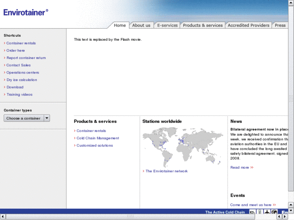Open Report container return link

point(26,58)
